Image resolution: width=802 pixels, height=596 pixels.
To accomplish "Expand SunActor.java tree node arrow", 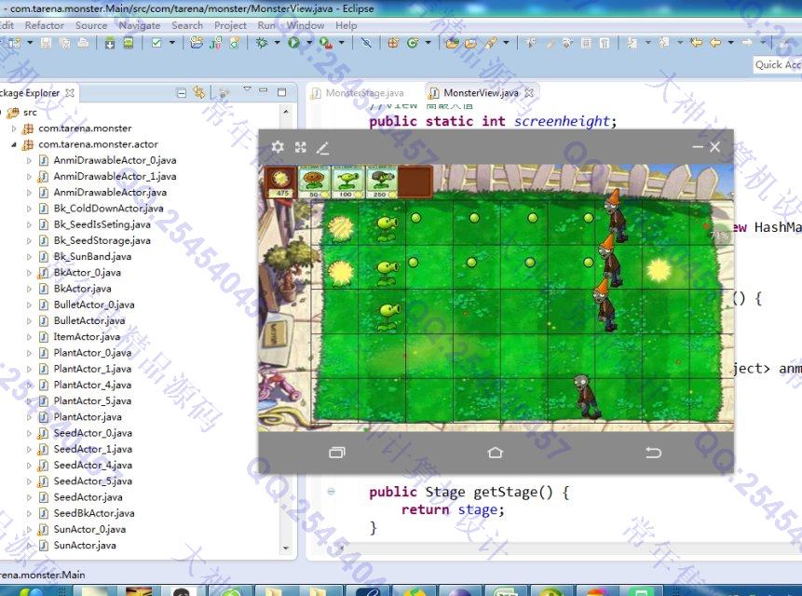I will [x=29, y=546].
